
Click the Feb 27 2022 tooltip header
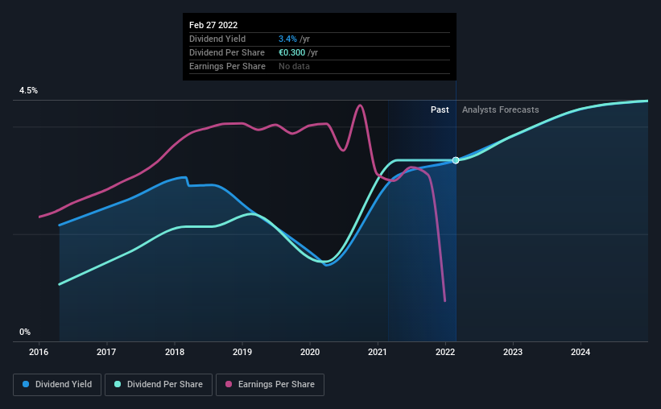pos(213,25)
